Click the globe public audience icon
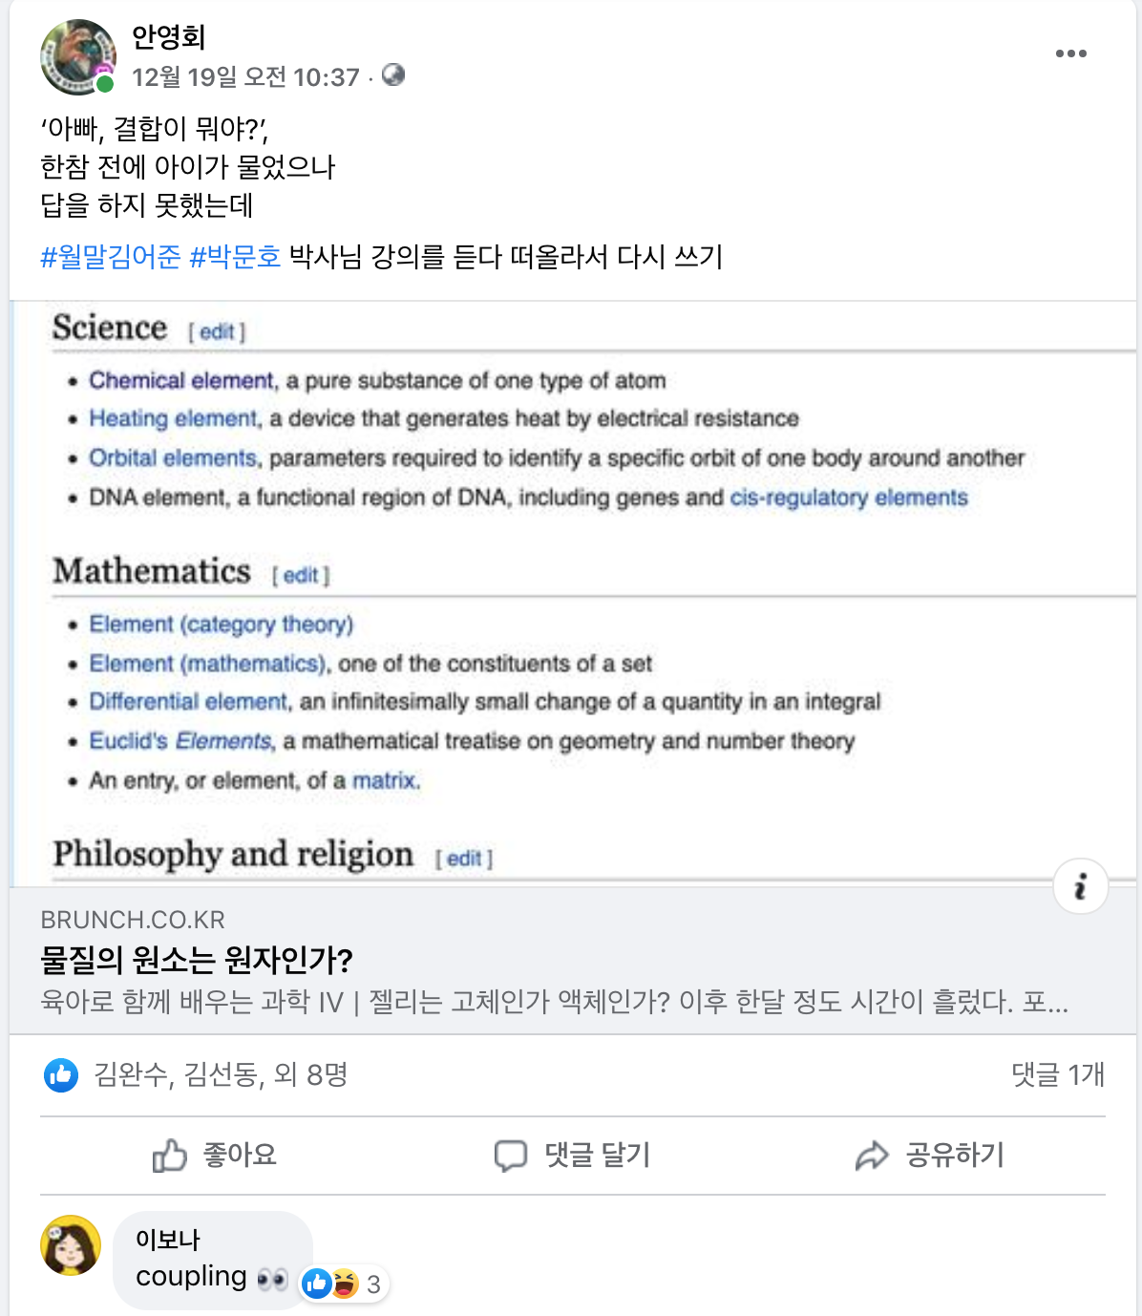The width and height of the screenshot is (1142, 1316). (393, 74)
